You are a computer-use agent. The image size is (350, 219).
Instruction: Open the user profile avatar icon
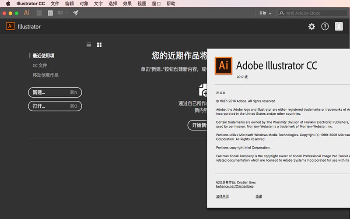pyautogui.click(x=339, y=26)
